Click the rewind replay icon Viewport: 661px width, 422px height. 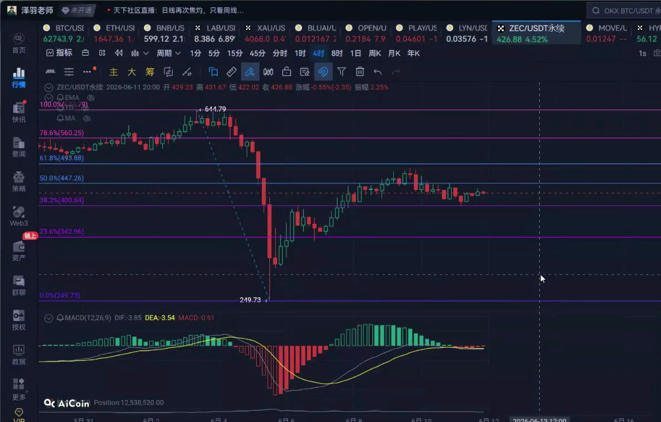(119, 53)
